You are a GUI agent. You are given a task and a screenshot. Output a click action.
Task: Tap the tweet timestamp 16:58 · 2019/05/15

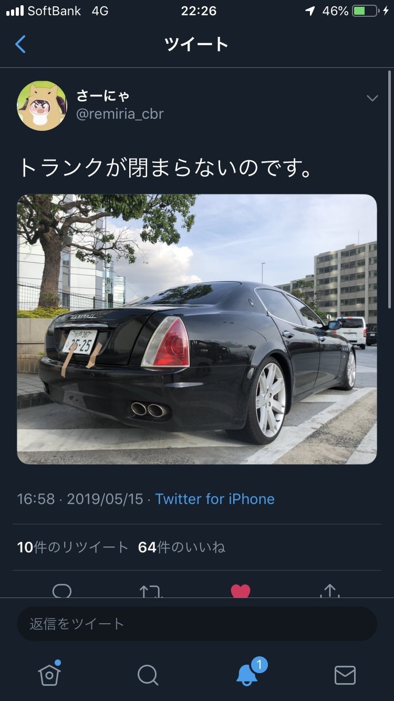(x=80, y=499)
